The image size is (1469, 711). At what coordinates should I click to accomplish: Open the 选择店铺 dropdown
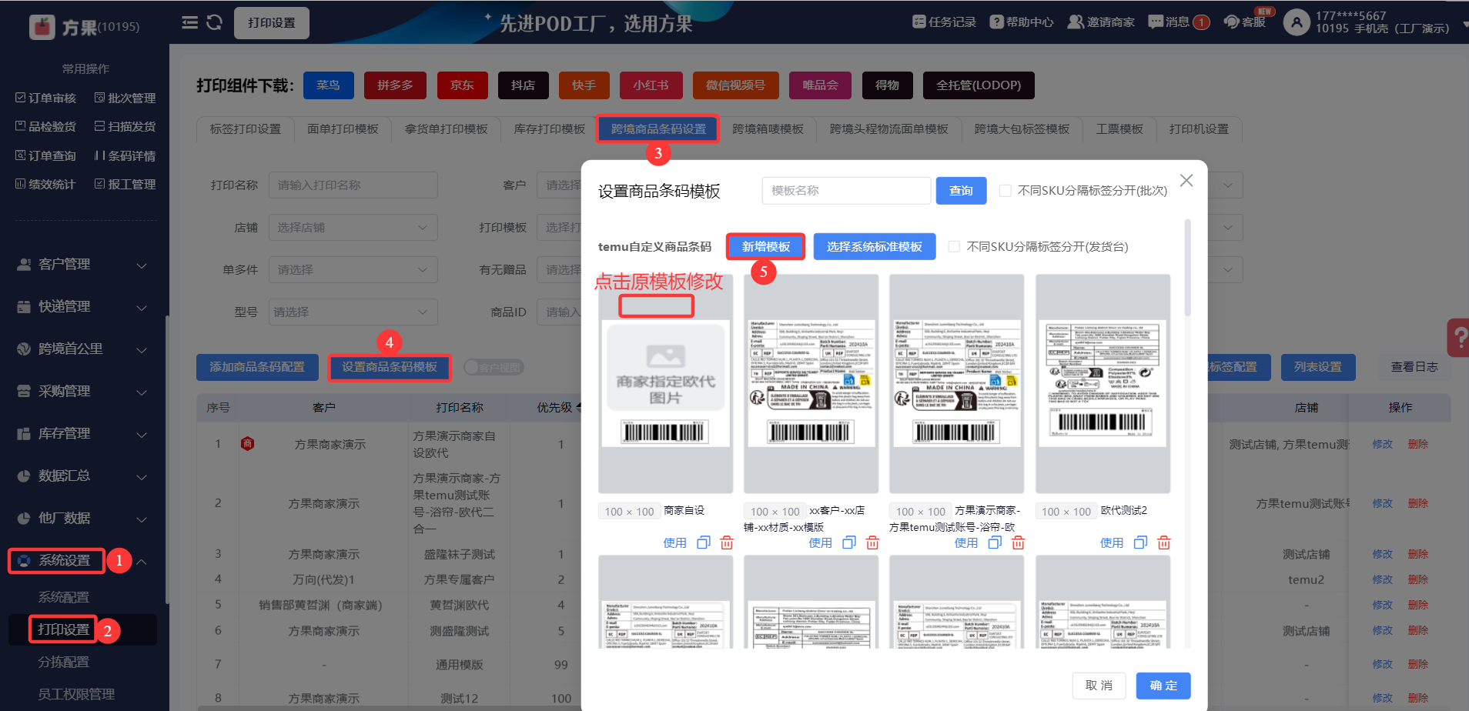point(353,228)
